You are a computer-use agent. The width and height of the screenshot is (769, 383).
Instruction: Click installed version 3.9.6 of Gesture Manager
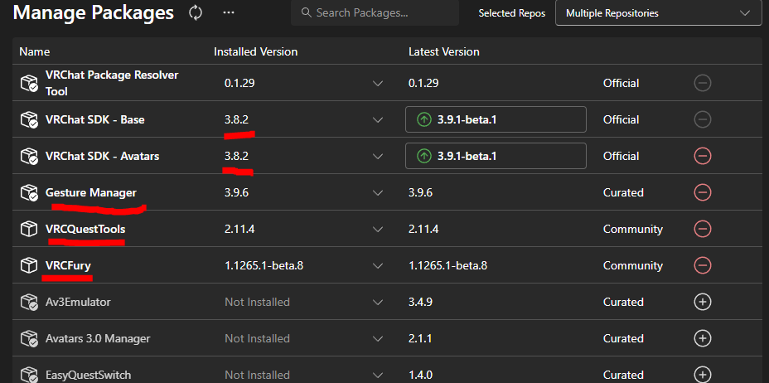[x=236, y=192]
